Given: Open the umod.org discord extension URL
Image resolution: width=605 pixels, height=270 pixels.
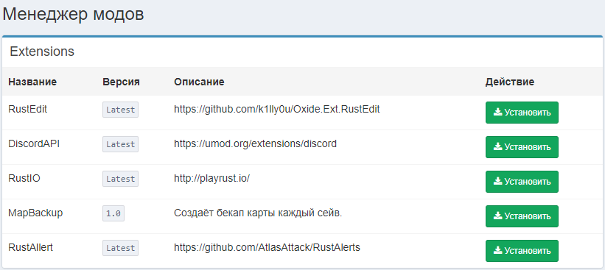Looking at the screenshot, I should click(256, 144).
